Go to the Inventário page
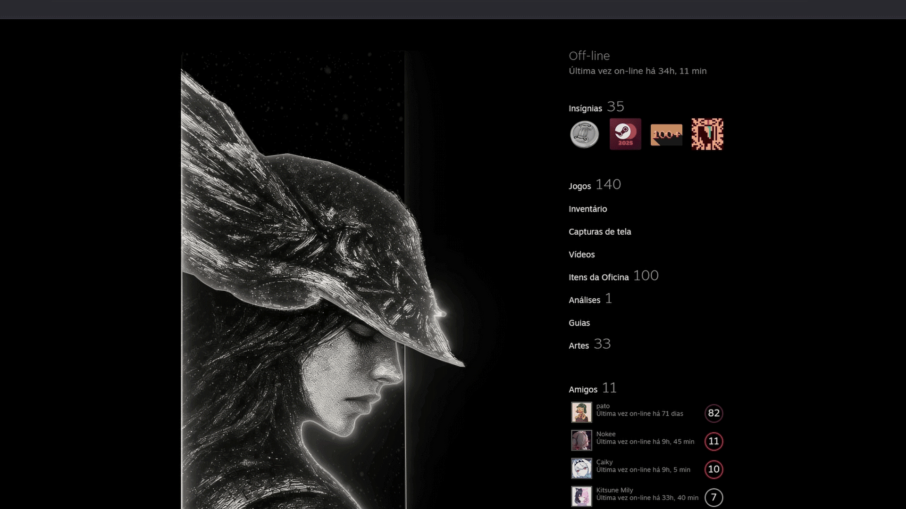Viewport: 906px width, 509px height. click(587, 209)
